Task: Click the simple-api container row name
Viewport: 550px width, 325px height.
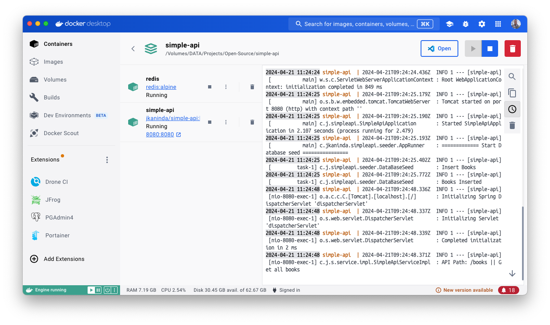Action: pyautogui.click(x=159, y=110)
